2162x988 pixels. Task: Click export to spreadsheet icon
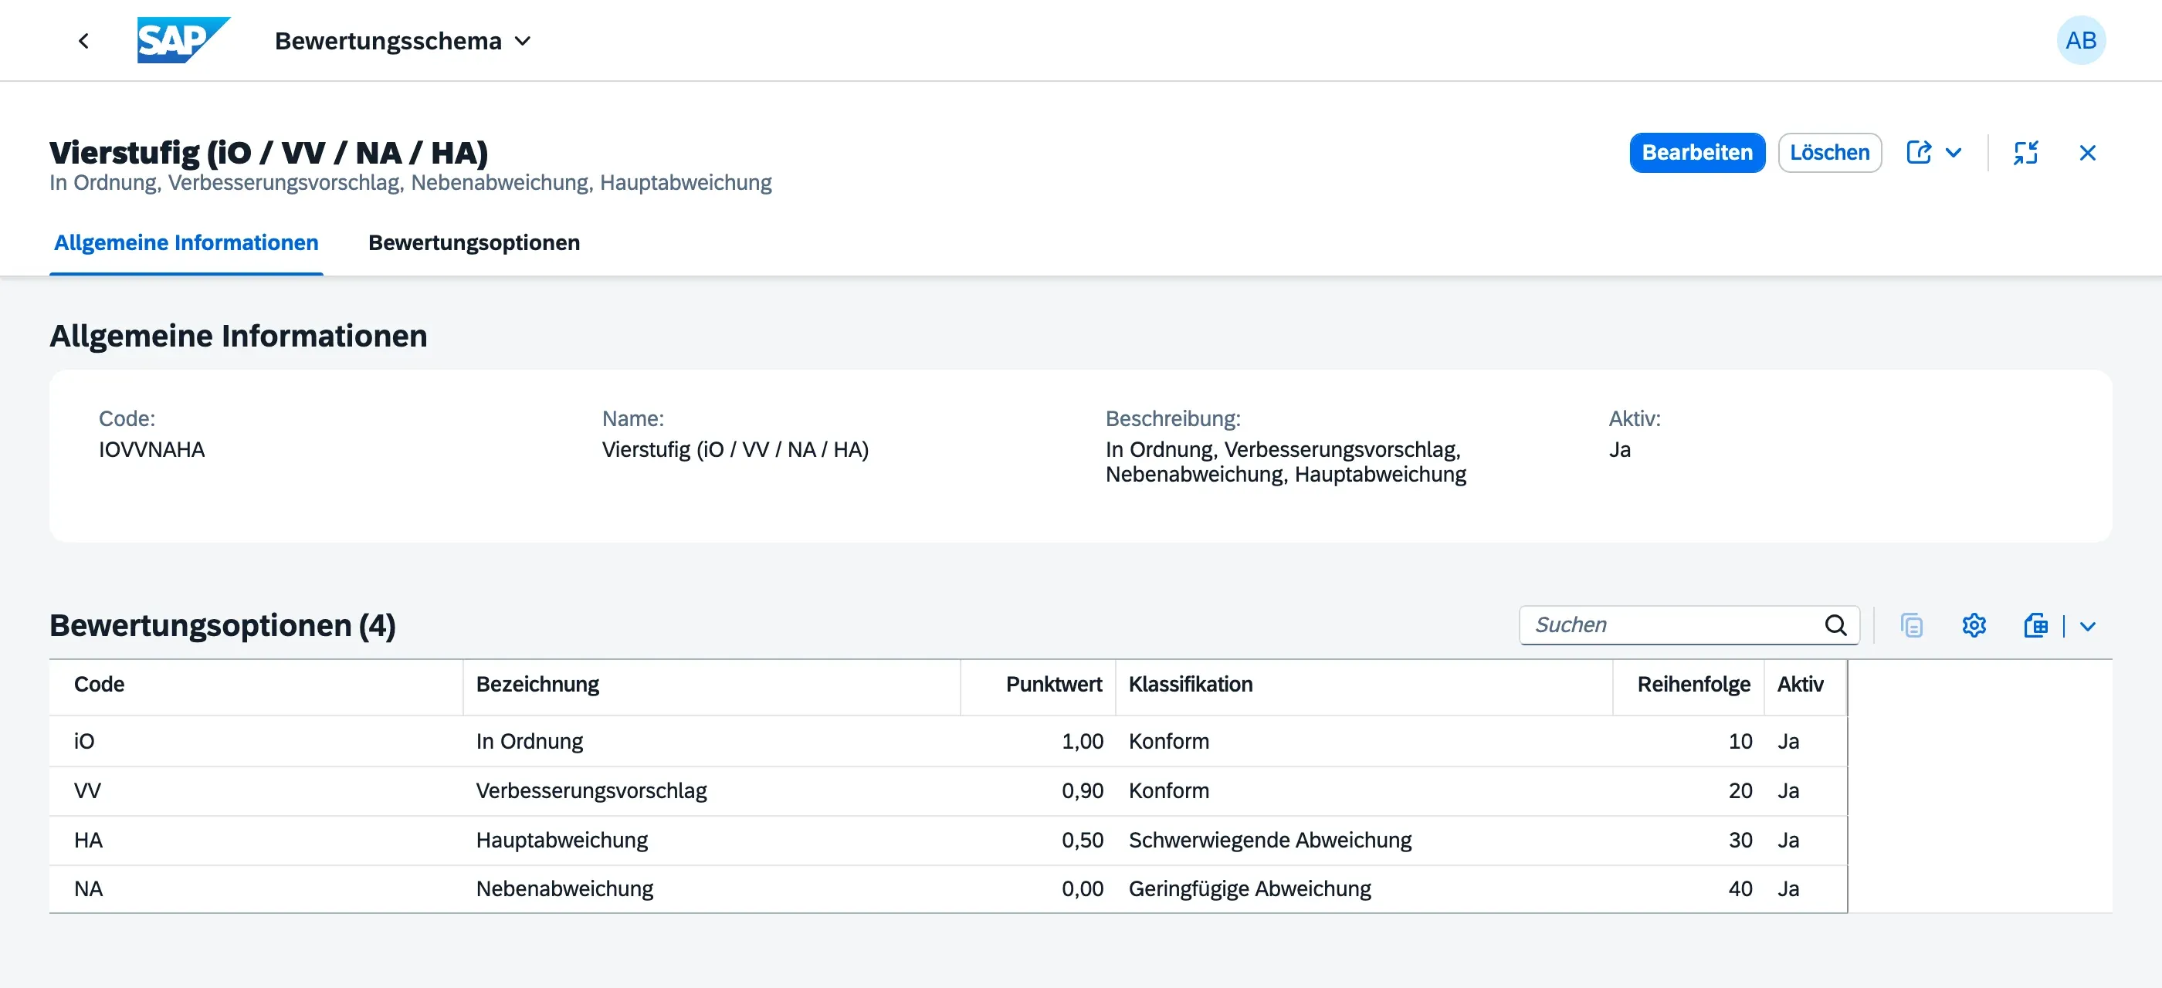[2036, 626]
